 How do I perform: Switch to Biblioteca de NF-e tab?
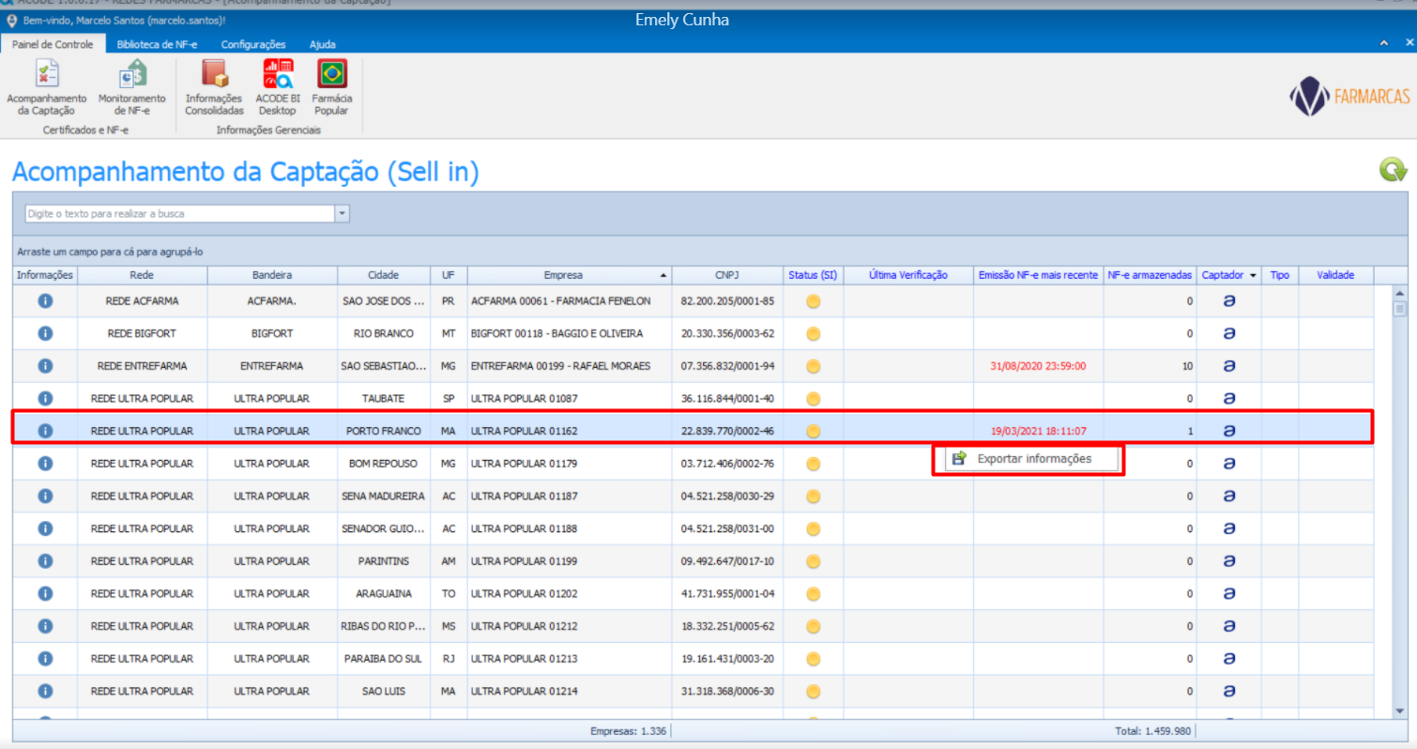coord(157,44)
